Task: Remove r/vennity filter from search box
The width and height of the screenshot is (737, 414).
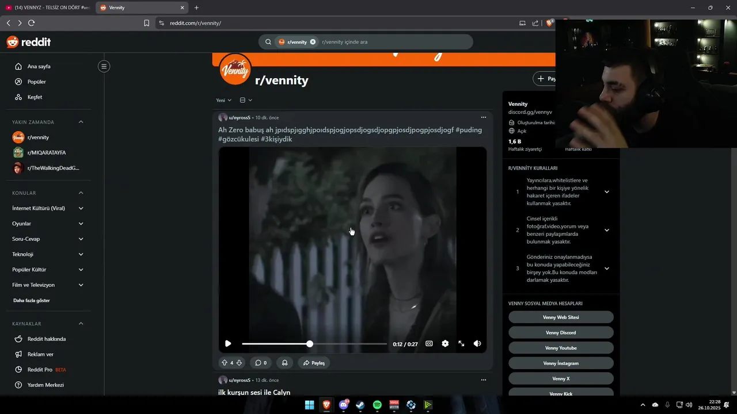Action: tap(313, 42)
